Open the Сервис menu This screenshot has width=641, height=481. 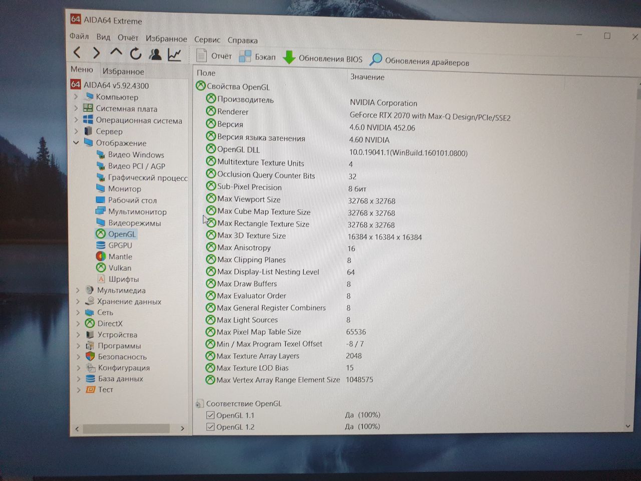[x=207, y=40]
